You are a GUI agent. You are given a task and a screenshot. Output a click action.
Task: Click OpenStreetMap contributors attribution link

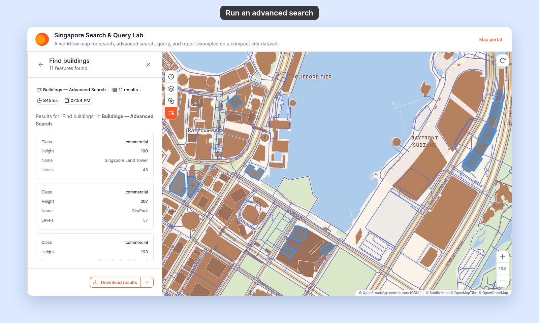pos(390,293)
